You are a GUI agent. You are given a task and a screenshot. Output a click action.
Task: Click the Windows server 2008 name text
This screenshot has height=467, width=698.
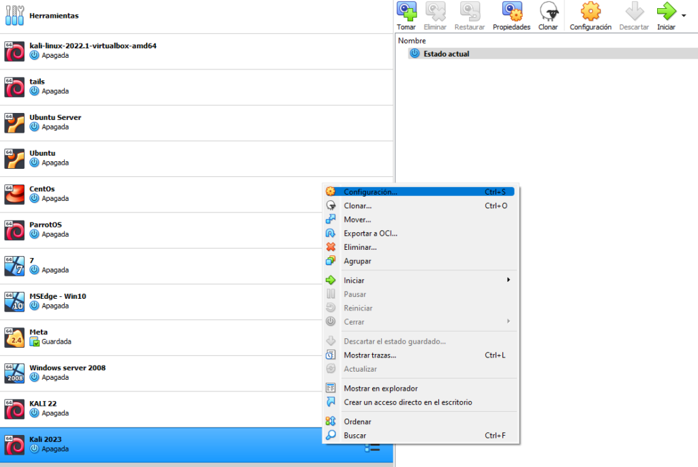[x=67, y=368]
